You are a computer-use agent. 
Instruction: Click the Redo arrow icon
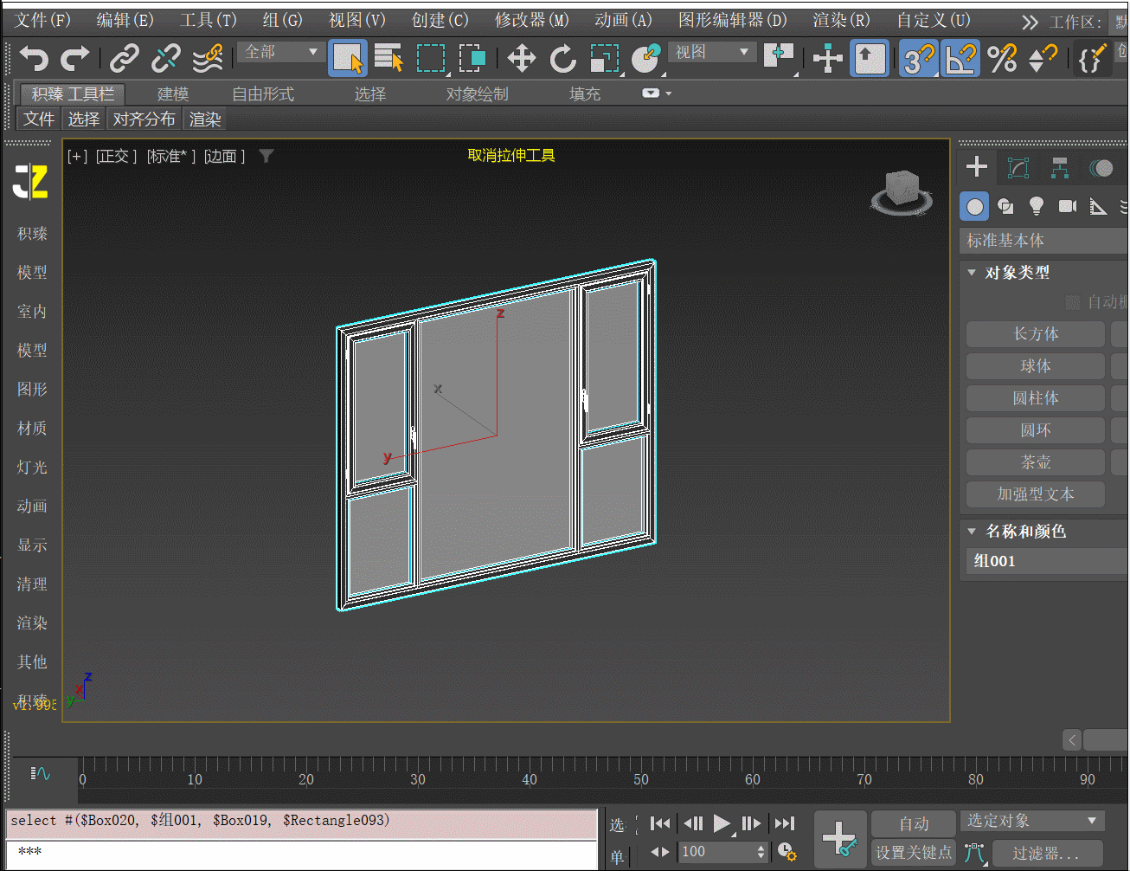75,59
